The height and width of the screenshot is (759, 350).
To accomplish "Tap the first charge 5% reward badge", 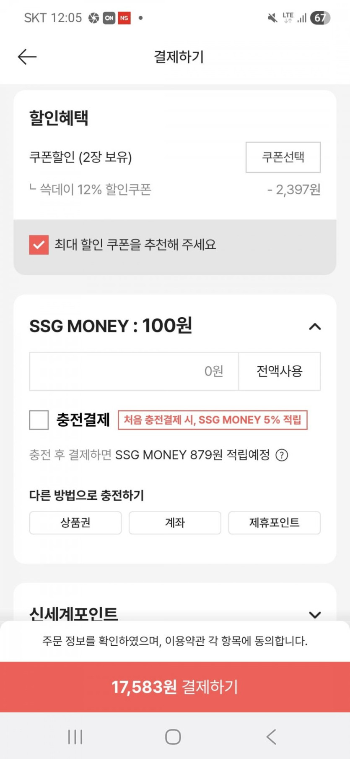I will point(213,420).
